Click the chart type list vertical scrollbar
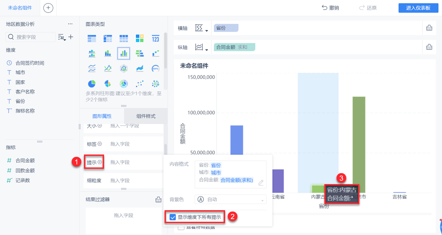 tap(166, 51)
